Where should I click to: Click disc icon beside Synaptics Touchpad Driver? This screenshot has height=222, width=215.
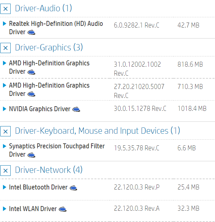31,155
